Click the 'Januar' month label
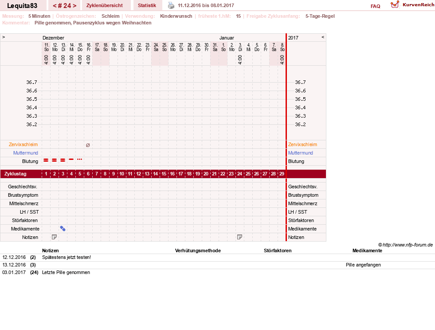 (227, 38)
